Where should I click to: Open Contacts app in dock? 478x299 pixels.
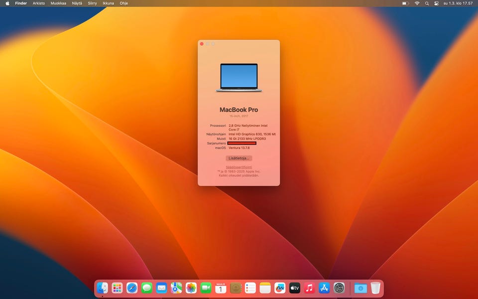pyautogui.click(x=236, y=288)
